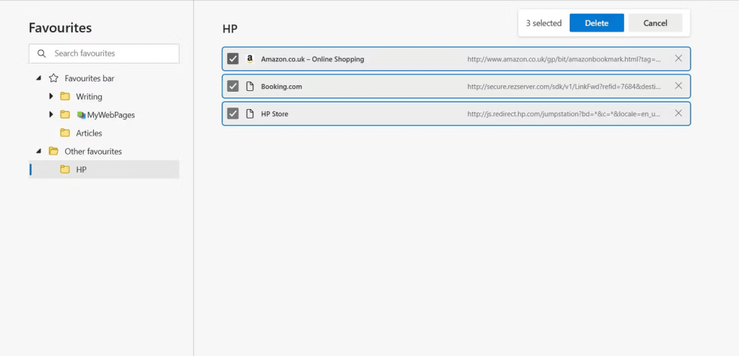Screen dimensions: 739x356
Task: Click the Amazon favicon in first row
Action: [x=250, y=59]
